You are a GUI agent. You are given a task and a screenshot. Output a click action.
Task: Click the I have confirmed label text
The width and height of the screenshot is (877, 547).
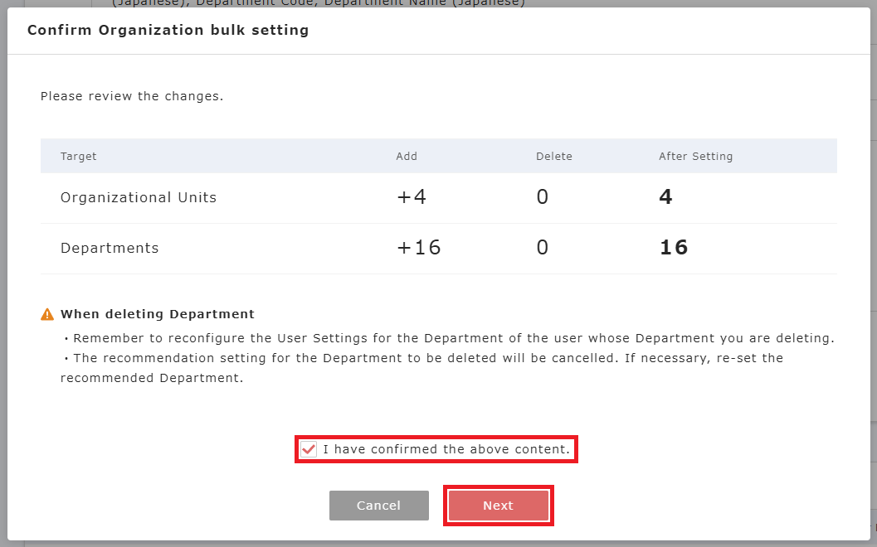click(446, 449)
